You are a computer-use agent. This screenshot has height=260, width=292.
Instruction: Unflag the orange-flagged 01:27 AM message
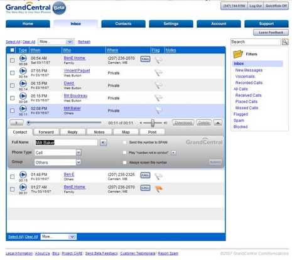[x=158, y=189]
